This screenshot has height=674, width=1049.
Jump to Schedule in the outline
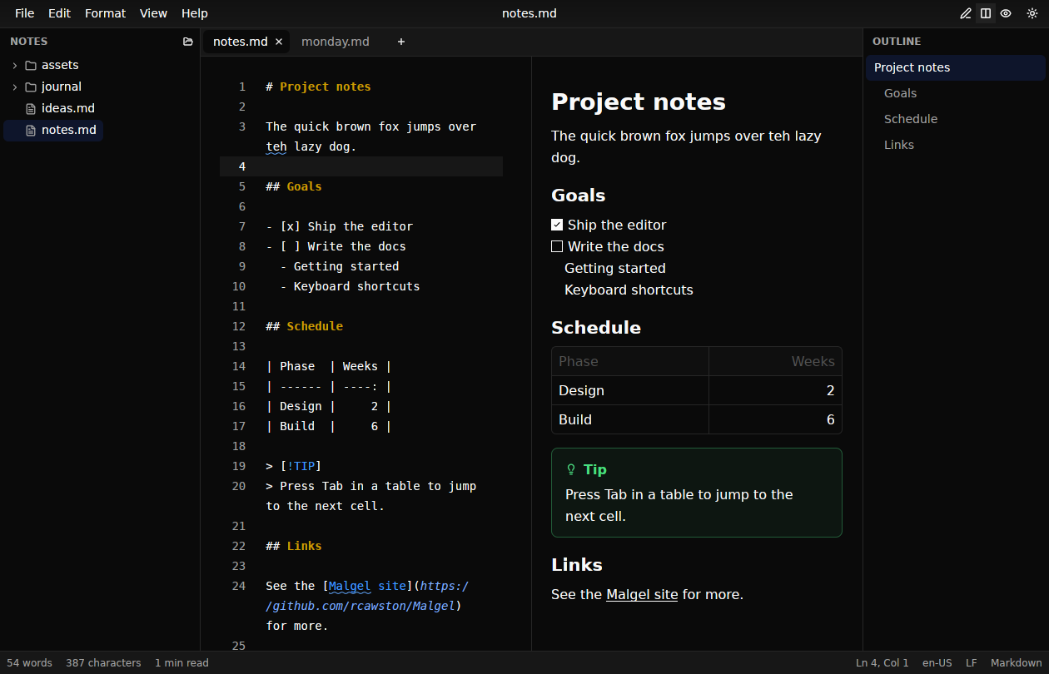[911, 119]
